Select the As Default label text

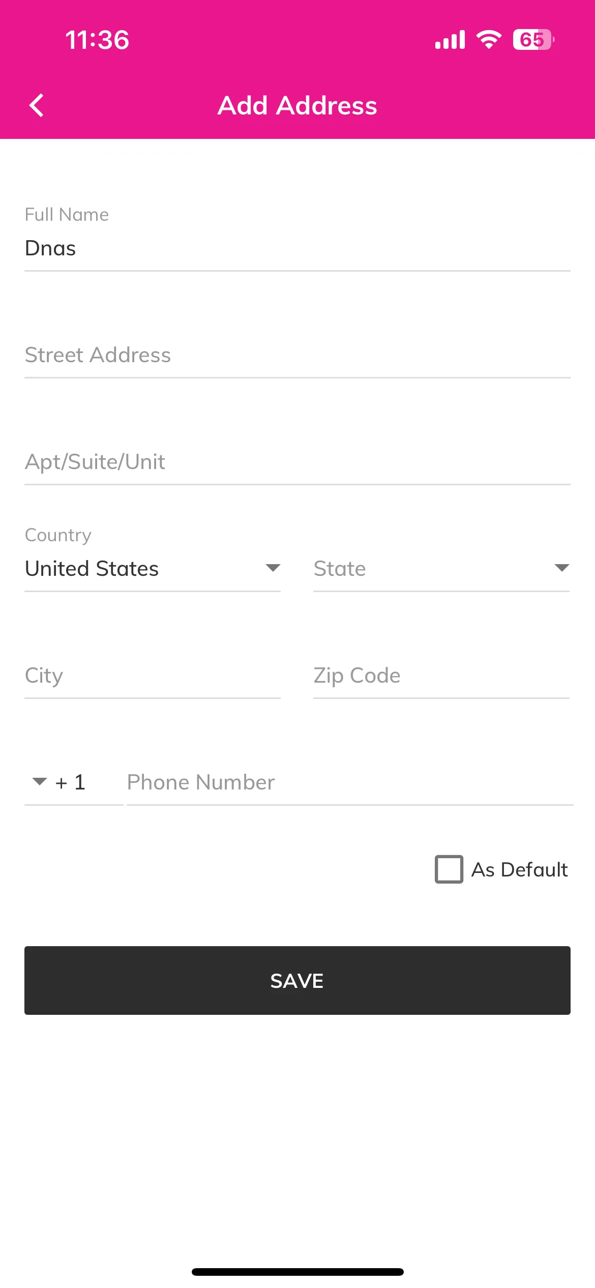click(519, 869)
